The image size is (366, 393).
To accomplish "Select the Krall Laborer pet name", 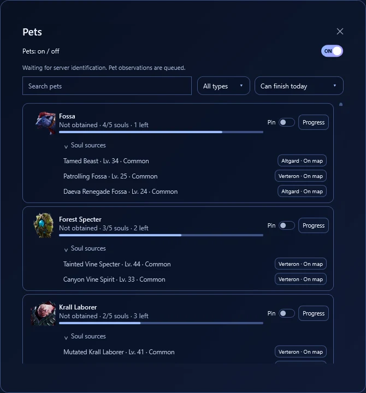I will tap(78, 307).
